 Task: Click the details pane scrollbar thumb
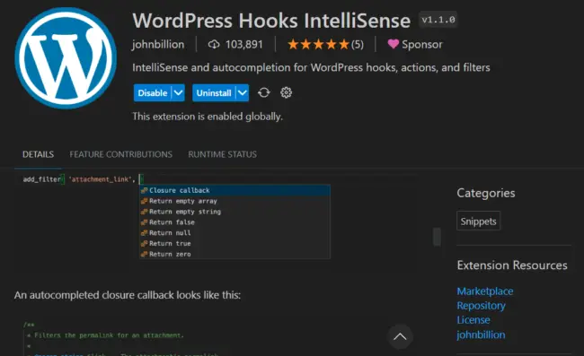[x=437, y=237]
